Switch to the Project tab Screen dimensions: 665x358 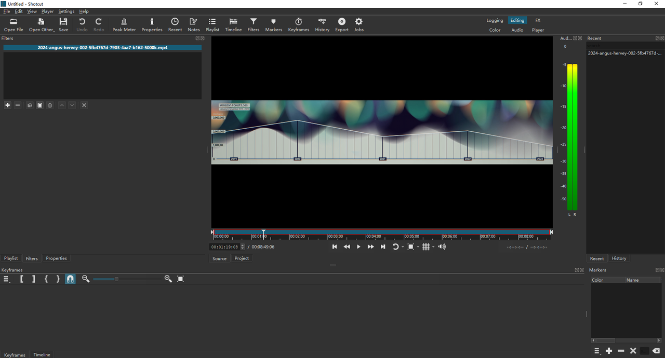tap(242, 258)
